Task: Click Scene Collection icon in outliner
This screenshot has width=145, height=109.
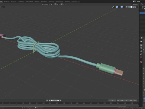Action: pyautogui.click(x=143, y=7)
